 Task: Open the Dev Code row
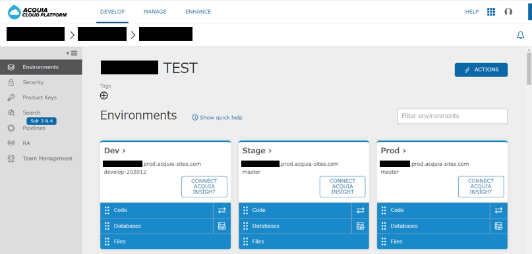[157, 211]
